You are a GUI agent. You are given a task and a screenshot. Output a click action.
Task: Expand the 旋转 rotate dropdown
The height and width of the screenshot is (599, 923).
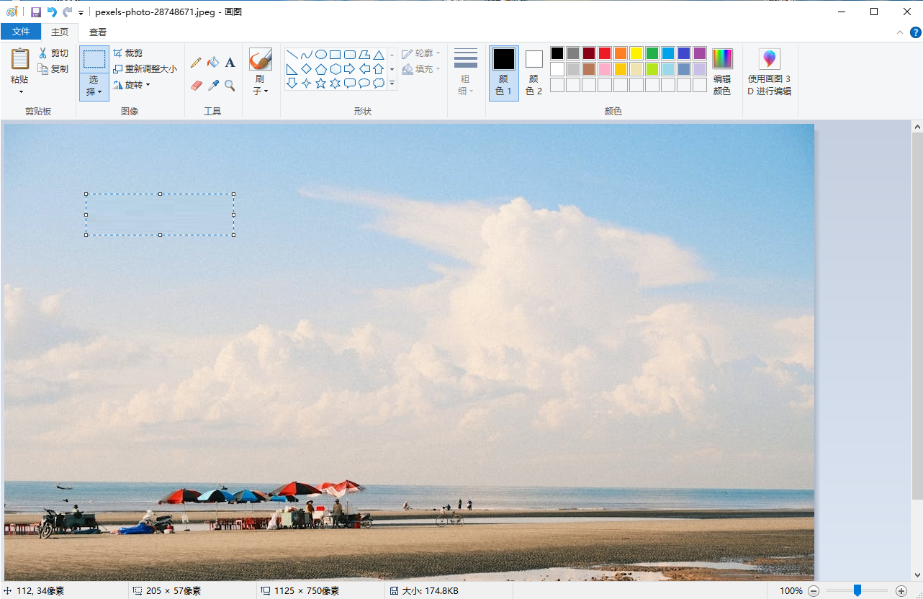[x=148, y=85]
